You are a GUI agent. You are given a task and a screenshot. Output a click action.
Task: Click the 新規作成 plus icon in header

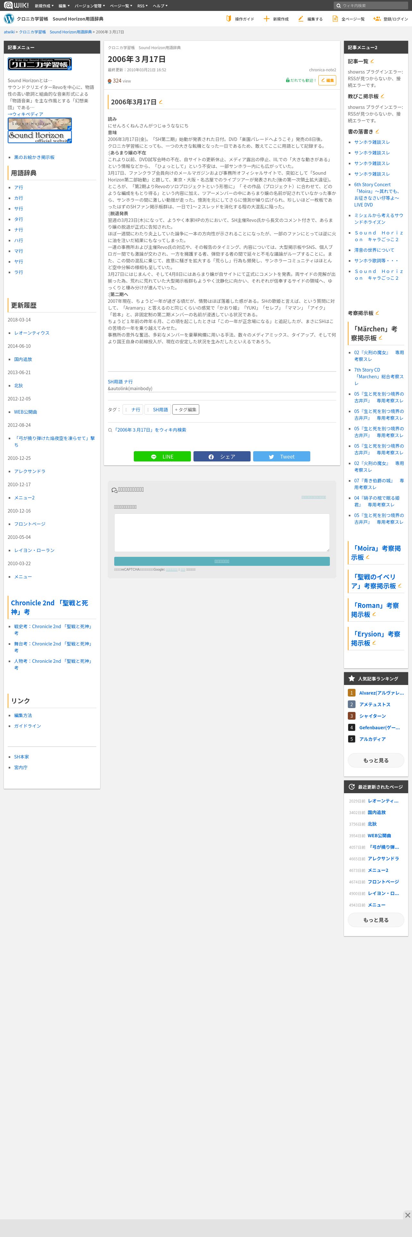click(x=267, y=19)
